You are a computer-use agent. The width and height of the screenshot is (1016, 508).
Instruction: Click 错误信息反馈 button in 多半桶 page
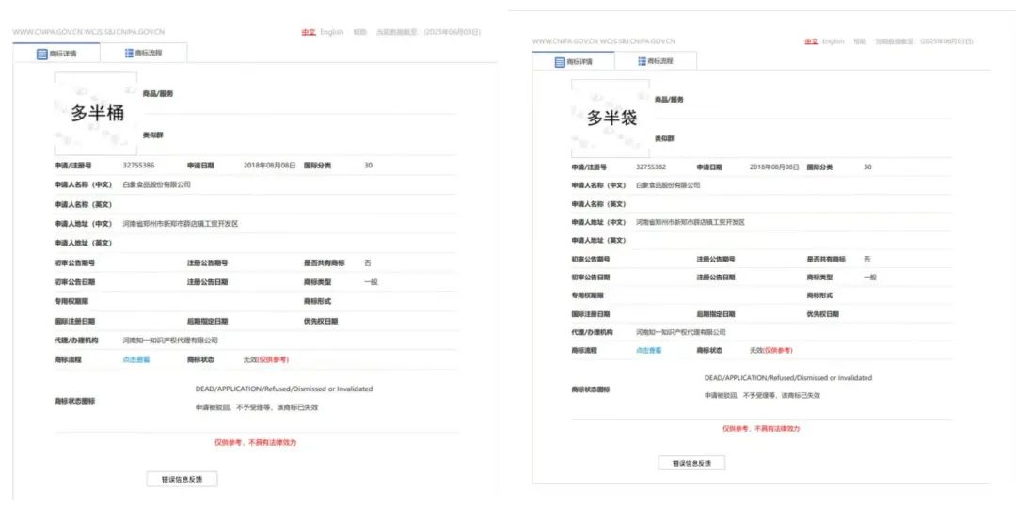pyautogui.click(x=182, y=480)
